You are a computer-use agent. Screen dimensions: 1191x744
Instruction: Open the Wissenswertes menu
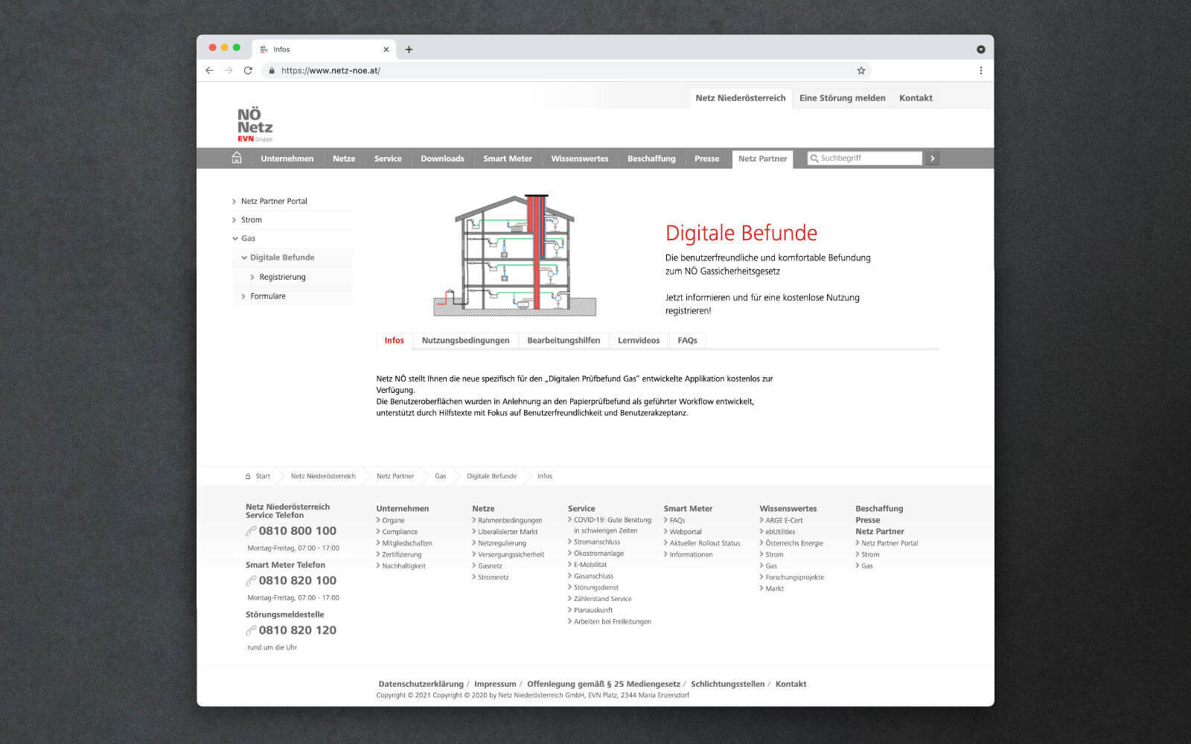click(x=580, y=158)
